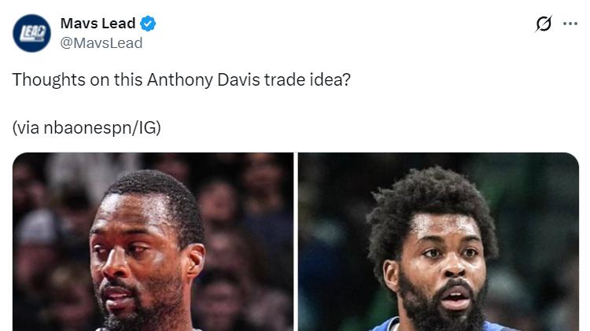Viewport: 590px width, 331px height.
Task: Click "nbaonespn" in the credit line
Action: 88,127
